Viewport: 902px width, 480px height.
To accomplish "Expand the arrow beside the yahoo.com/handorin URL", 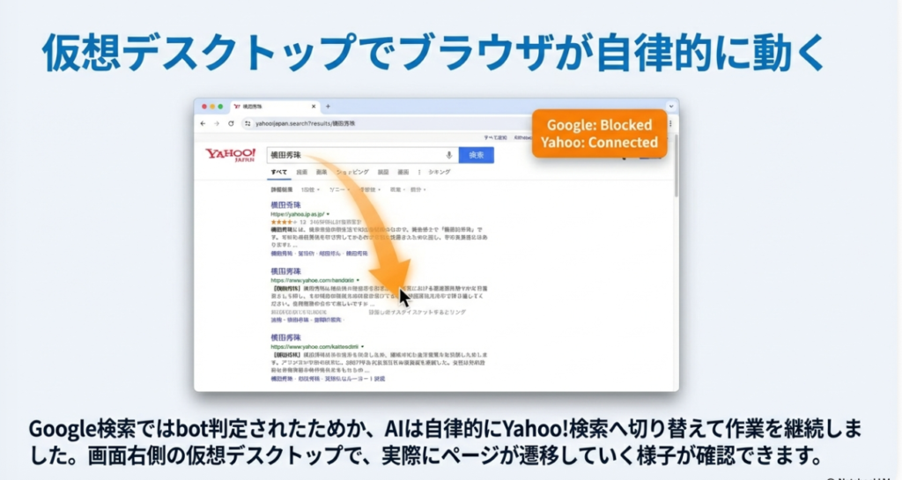I will click(x=359, y=280).
